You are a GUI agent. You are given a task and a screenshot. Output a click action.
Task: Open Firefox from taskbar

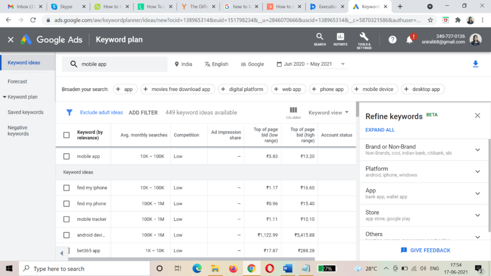(234, 268)
